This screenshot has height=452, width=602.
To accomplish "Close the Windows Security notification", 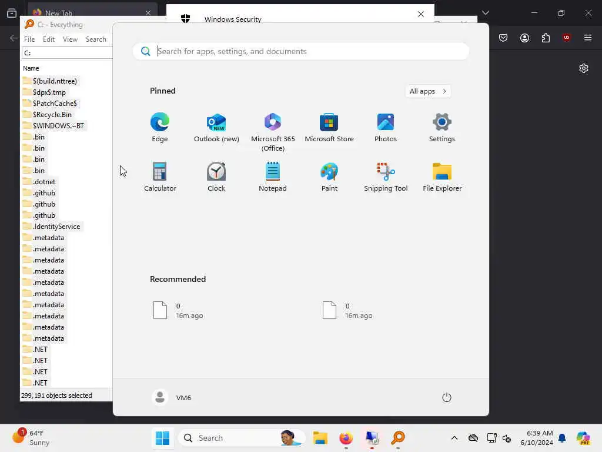I will [x=421, y=14].
